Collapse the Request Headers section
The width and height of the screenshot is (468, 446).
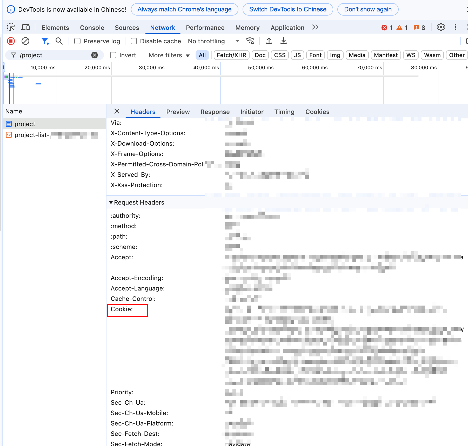pyautogui.click(x=111, y=202)
